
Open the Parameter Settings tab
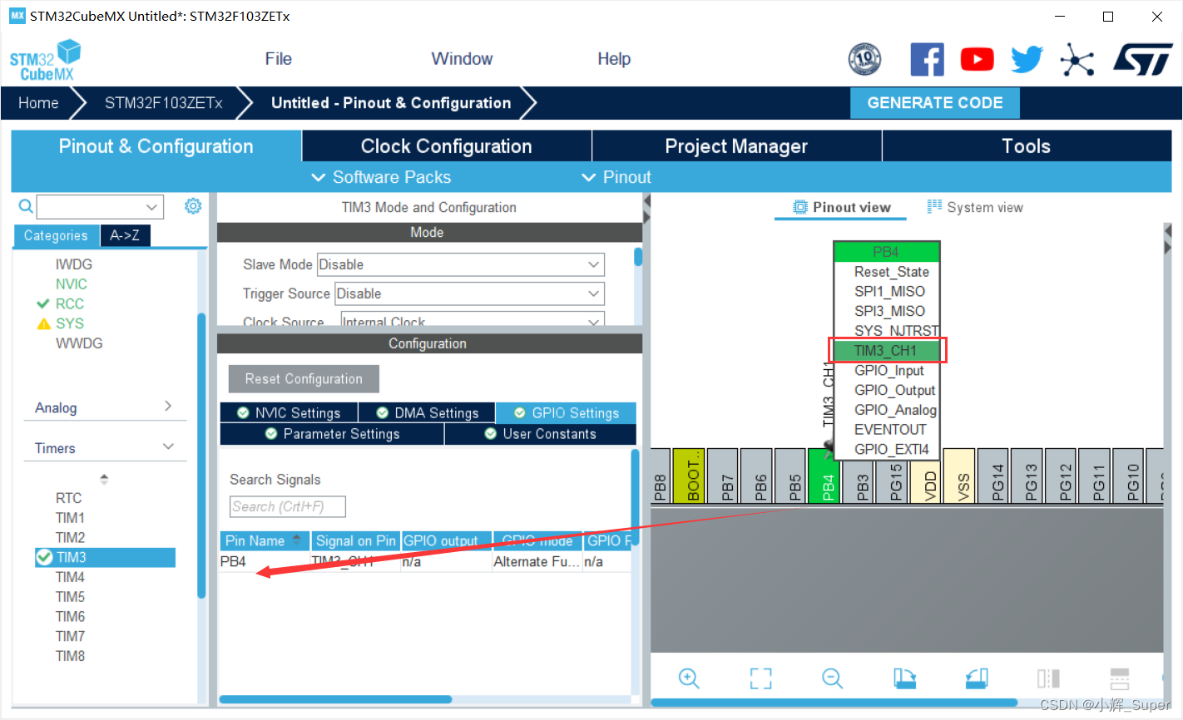pos(332,434)
